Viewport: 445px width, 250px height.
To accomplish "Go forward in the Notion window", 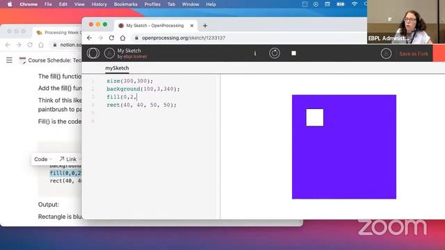I will pyautogui.click(x=19, y=44).
